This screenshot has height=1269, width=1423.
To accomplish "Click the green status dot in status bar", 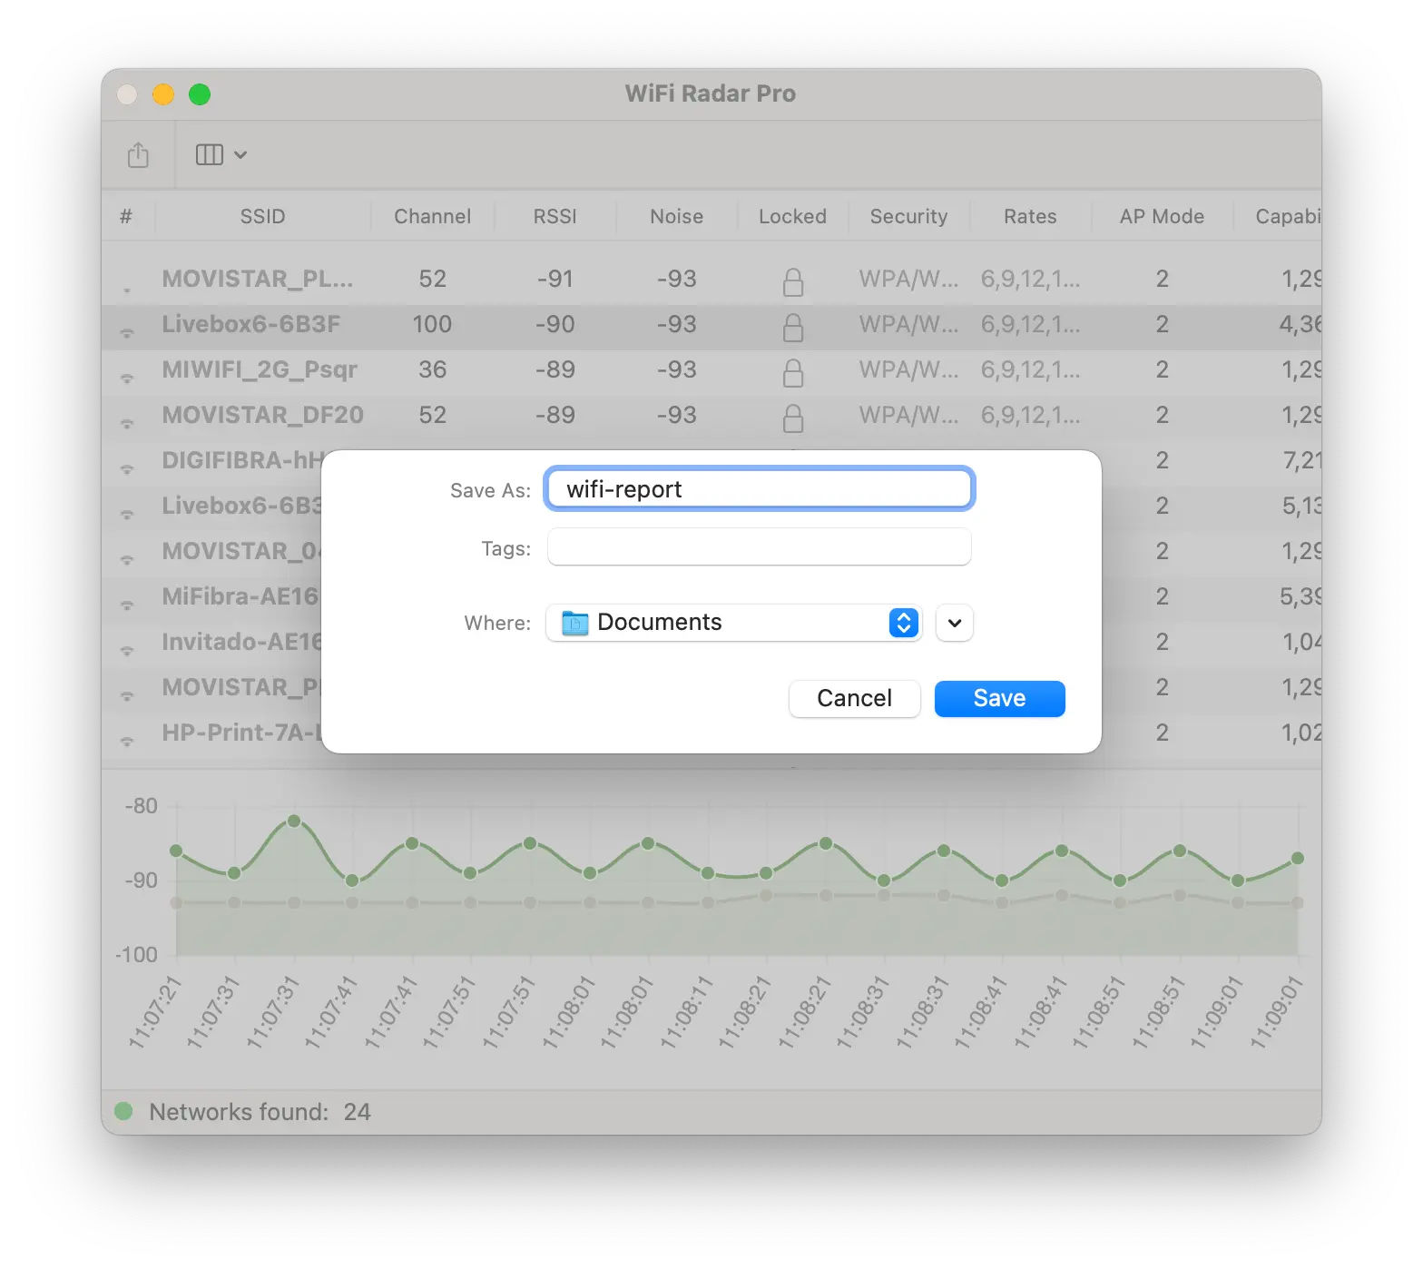I will tap(124, 1111).
